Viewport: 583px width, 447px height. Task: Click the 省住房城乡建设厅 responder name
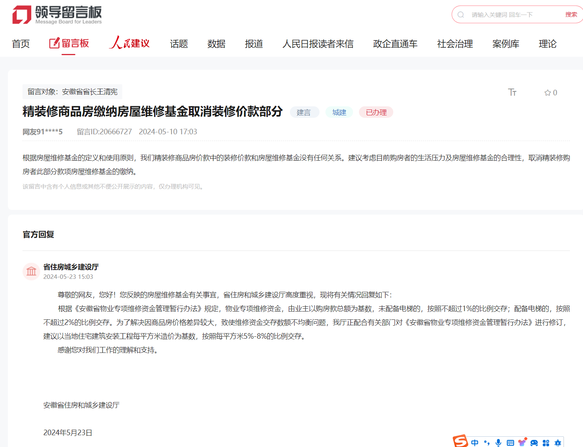71,267
